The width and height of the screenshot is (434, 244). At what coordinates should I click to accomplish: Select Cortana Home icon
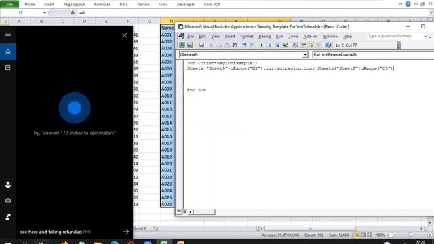point(8,52)
